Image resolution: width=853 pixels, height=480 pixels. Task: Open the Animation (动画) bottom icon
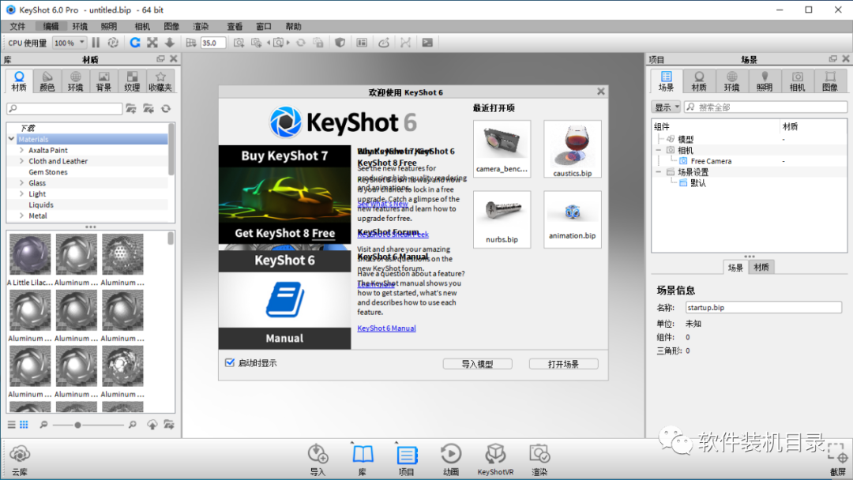[x=451, y=460]
